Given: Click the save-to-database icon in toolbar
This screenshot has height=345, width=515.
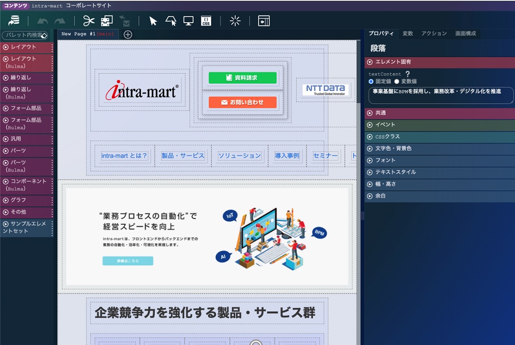Looking at the screenshot, I should coord(14,21).
